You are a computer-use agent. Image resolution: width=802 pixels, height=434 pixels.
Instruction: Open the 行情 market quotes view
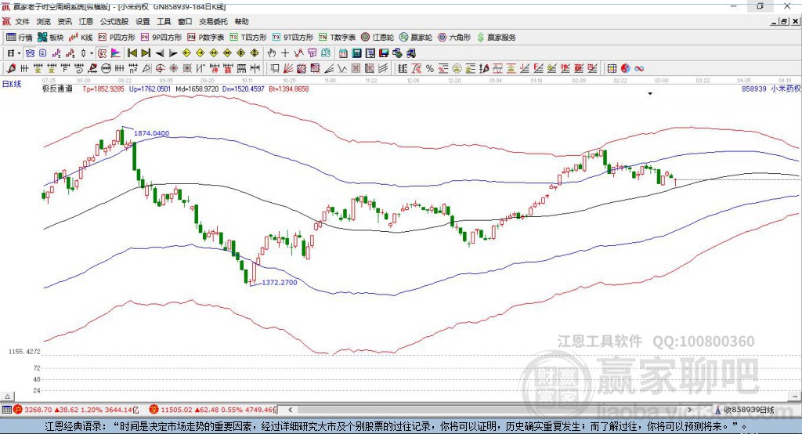[19, 38]
